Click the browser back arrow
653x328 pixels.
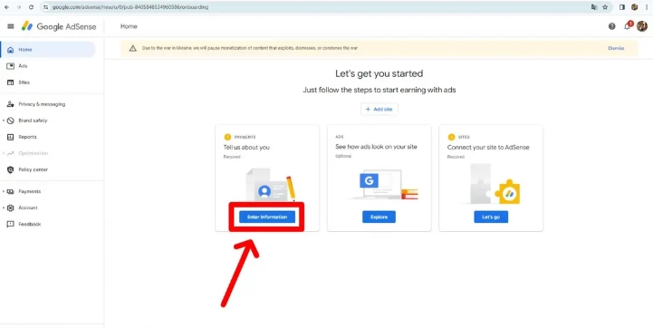6,7
